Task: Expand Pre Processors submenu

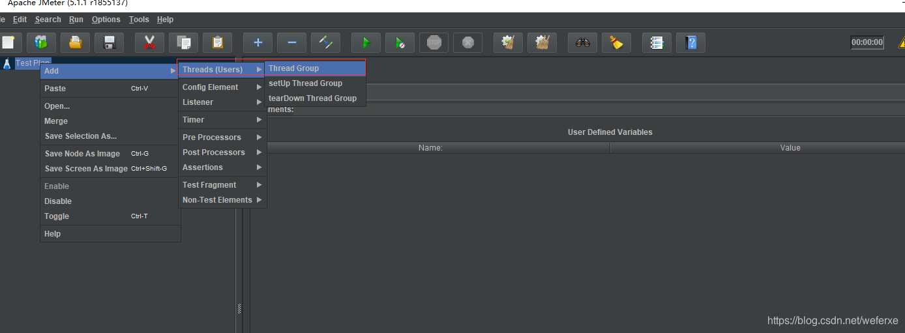Action: (x=222, y=138)
